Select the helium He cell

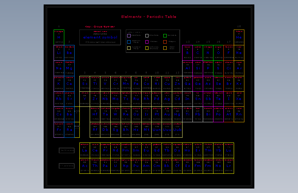click(239, 37)
